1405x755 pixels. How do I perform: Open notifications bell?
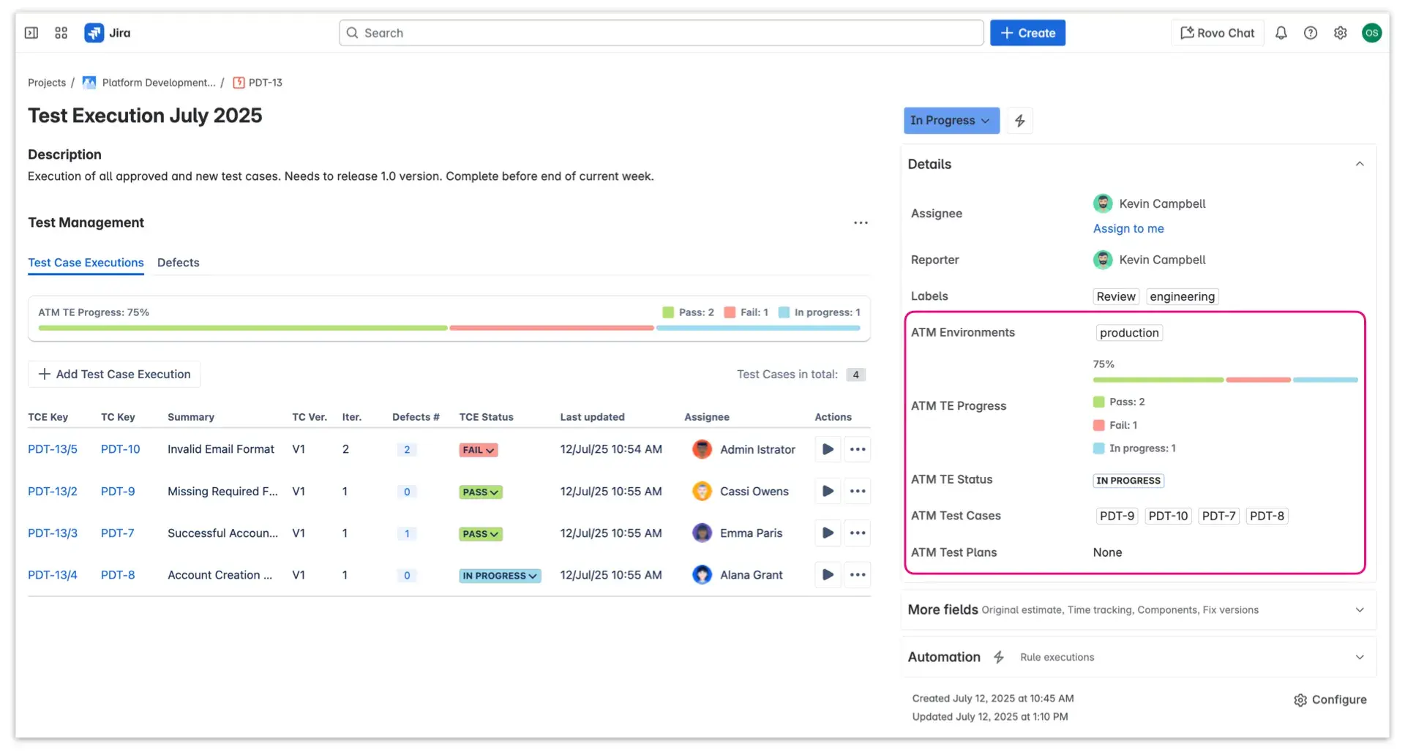tap(1281, 33)
